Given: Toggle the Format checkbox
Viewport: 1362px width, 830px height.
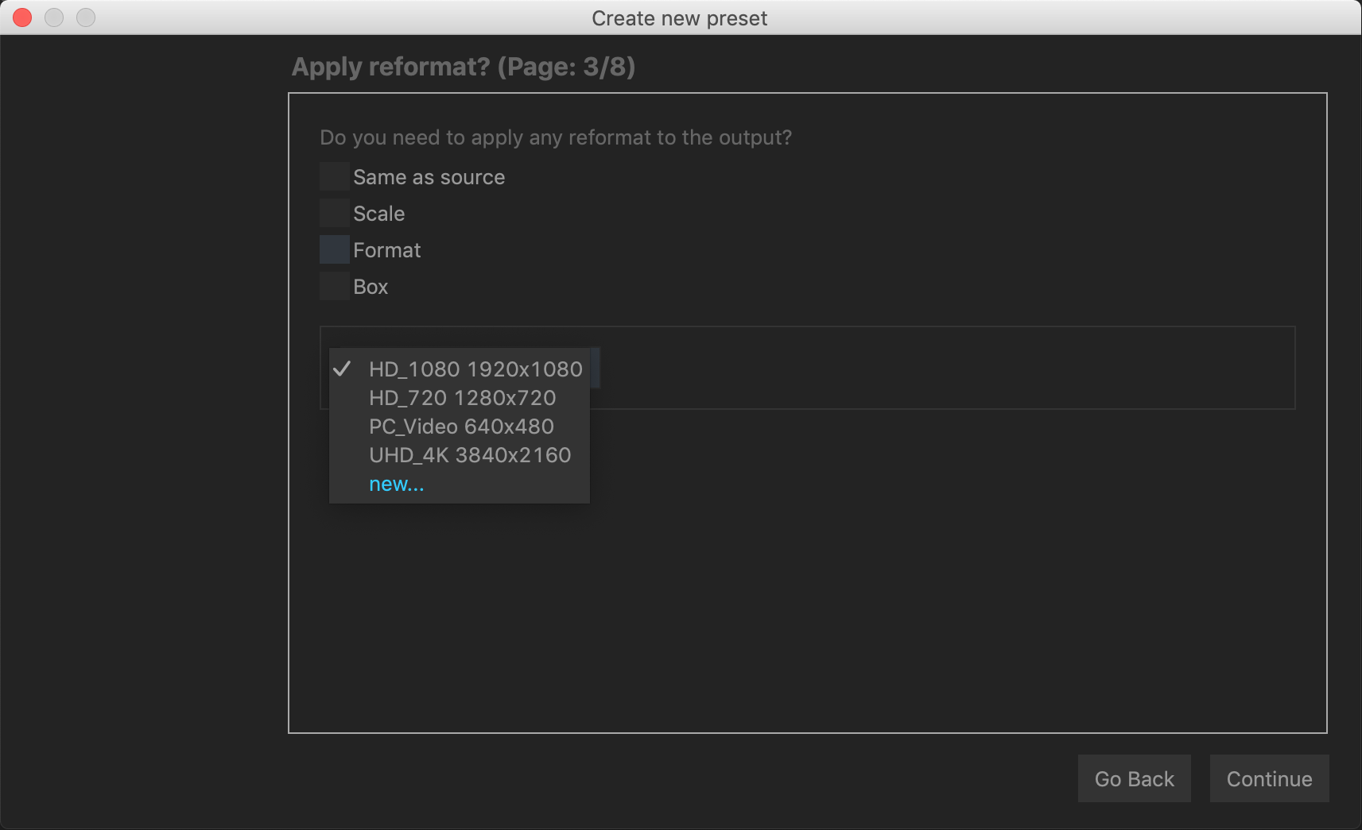Looking at the screenshot, I should tap(334, 249).
